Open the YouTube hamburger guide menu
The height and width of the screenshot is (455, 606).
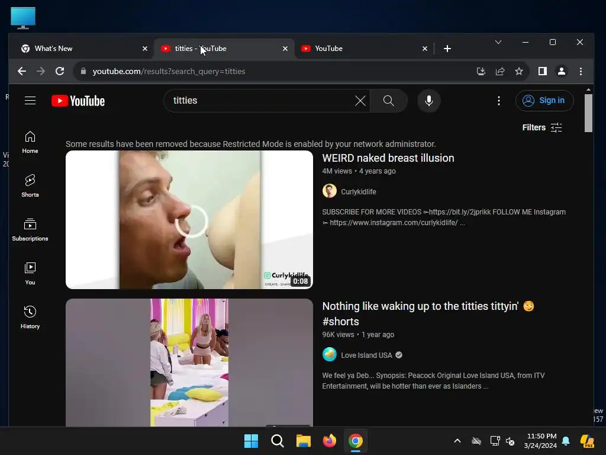(30, 101)
